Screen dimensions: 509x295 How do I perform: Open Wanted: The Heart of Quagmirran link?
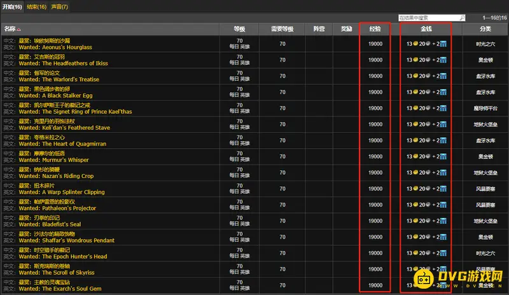pyautogui.click(x=62, y=144)
